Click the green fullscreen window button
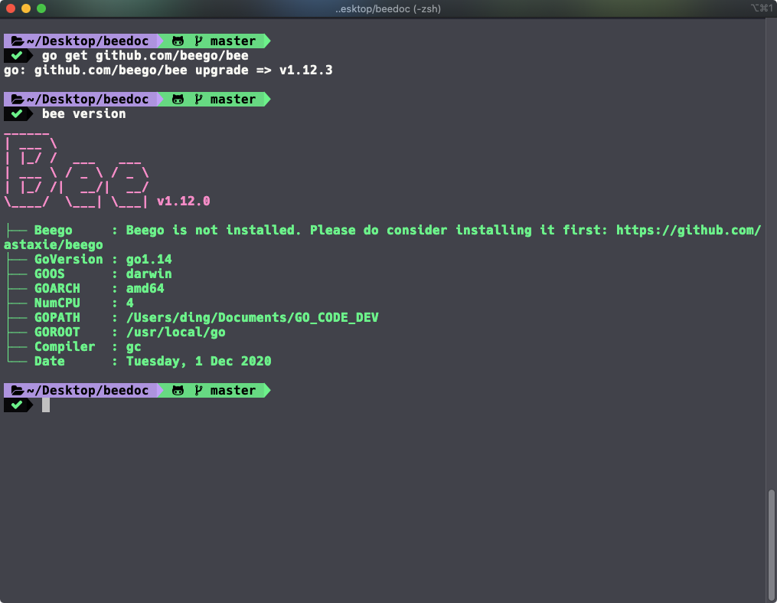 [41, 8]
